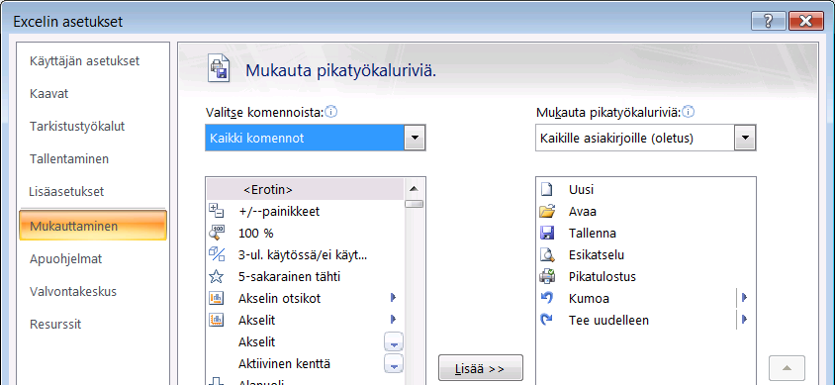
Task: Select the Akselit row with dropdown arrow
Action: tap(306, 341)
